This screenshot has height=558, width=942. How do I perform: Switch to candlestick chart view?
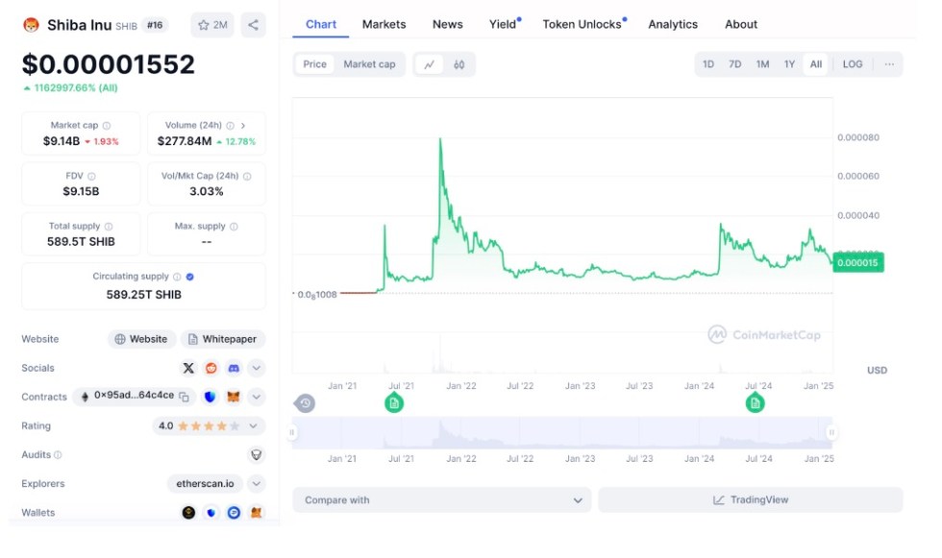click(x=459, y=64)
